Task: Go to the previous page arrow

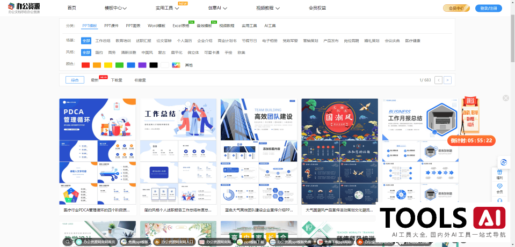Action: pyautogui.click(x=438, y=80)
